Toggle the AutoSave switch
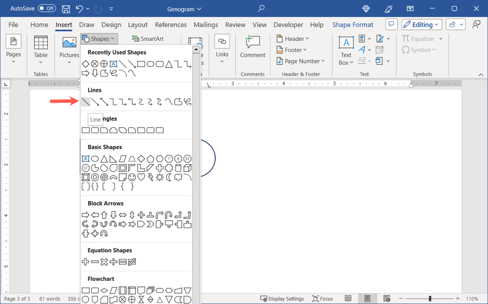The image size is (488, 304). coord(47,9)
